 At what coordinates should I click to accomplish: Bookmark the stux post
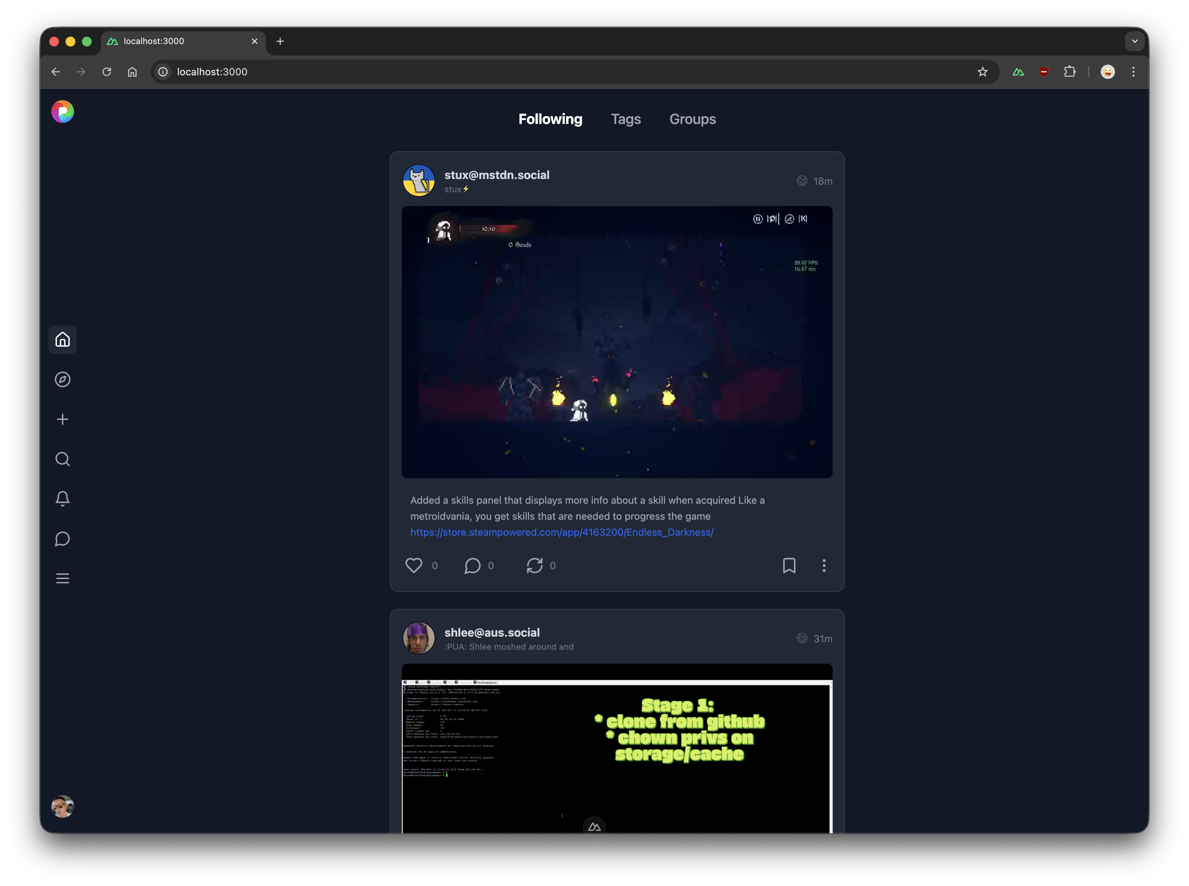[789, 565]
